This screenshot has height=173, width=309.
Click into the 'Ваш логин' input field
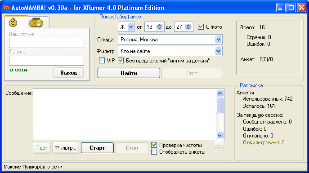click(x=46, y=43)
